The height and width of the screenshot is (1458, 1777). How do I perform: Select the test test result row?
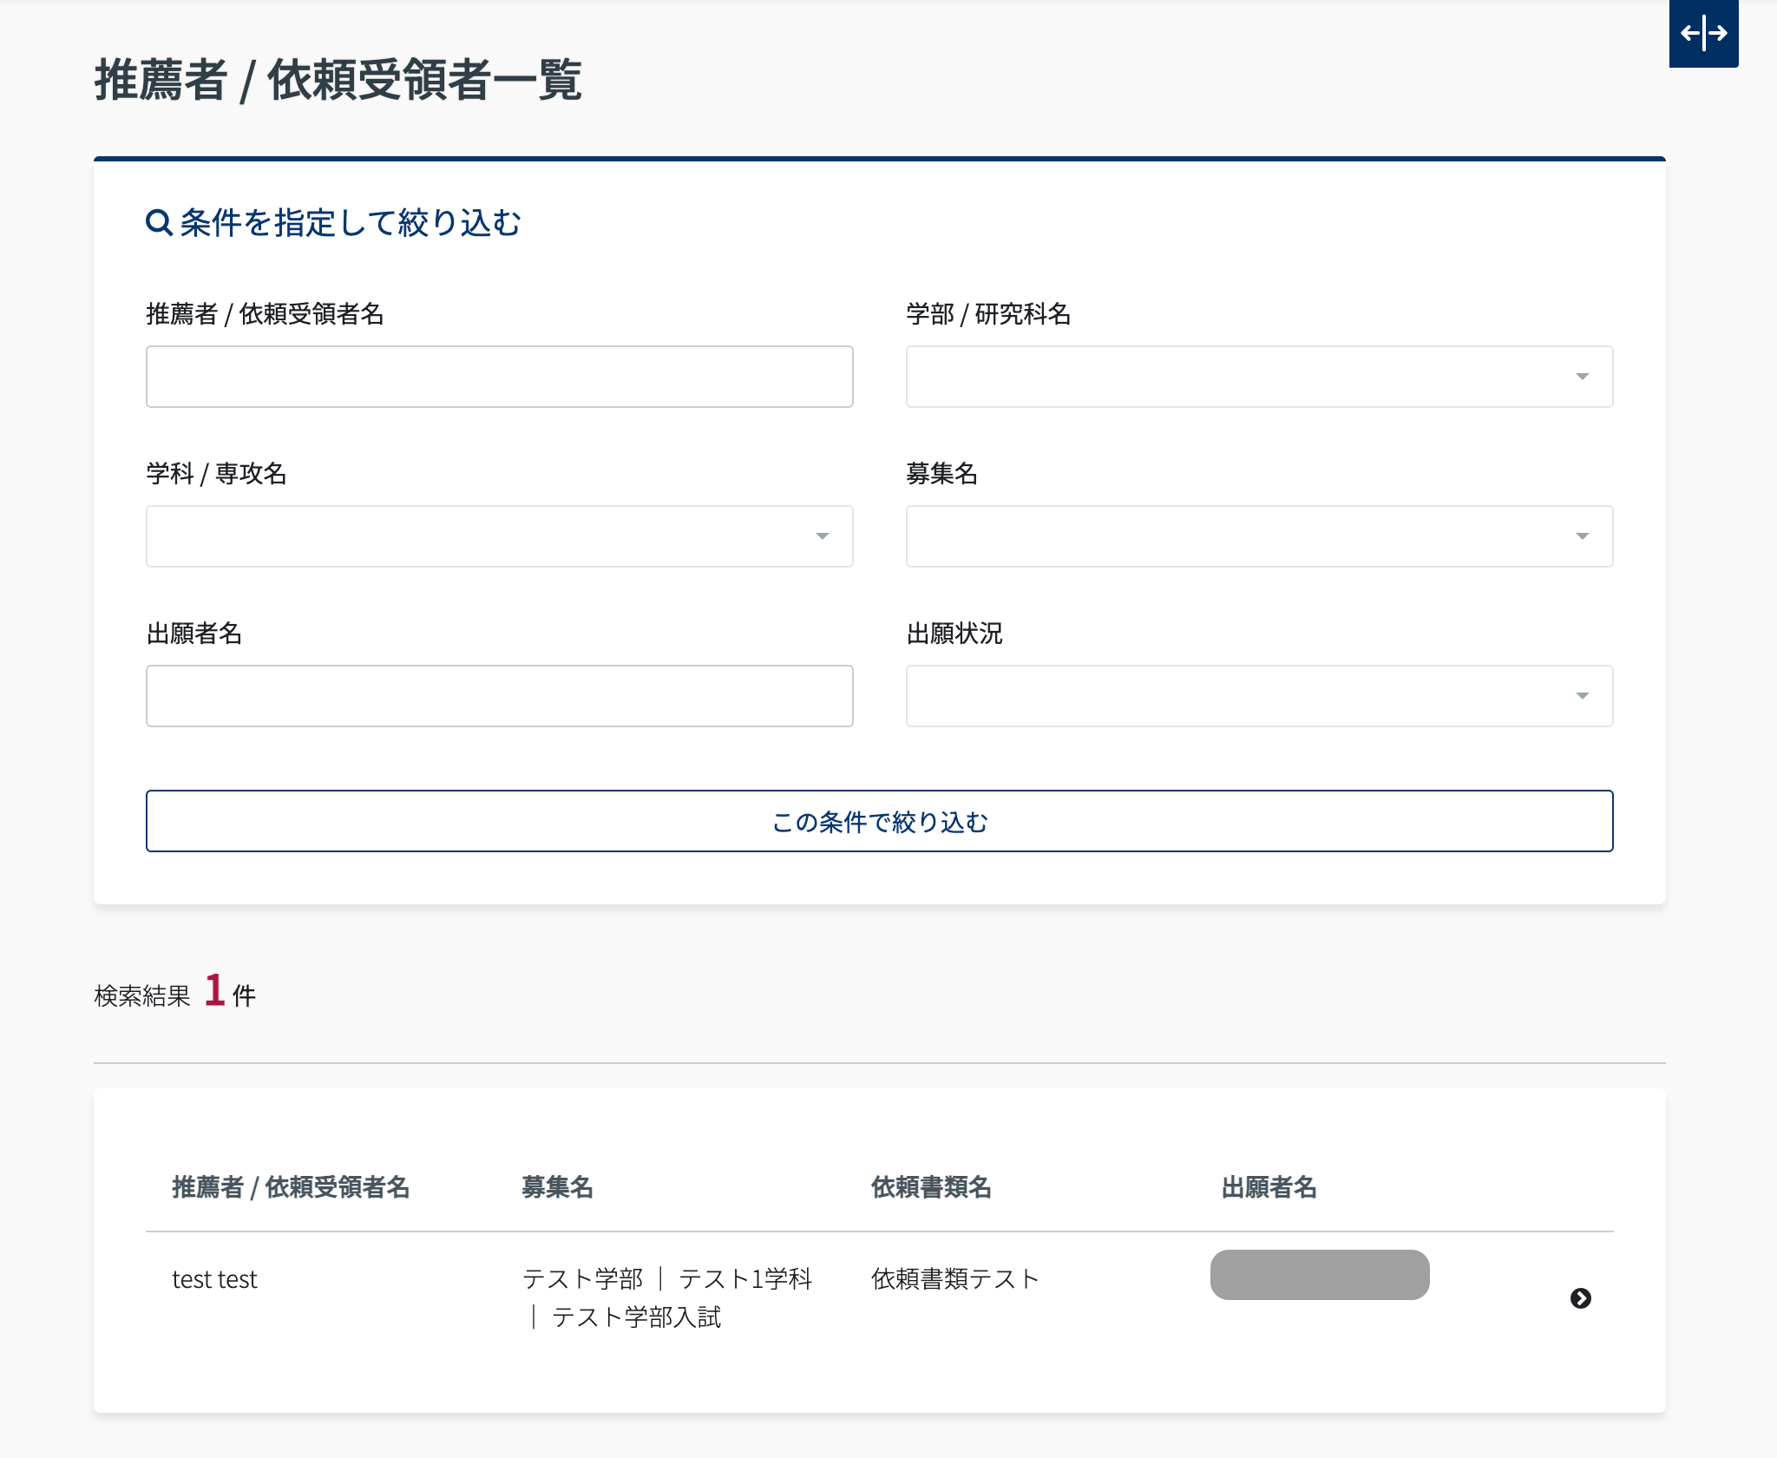pyautogui.click(x=215, y=1280)
